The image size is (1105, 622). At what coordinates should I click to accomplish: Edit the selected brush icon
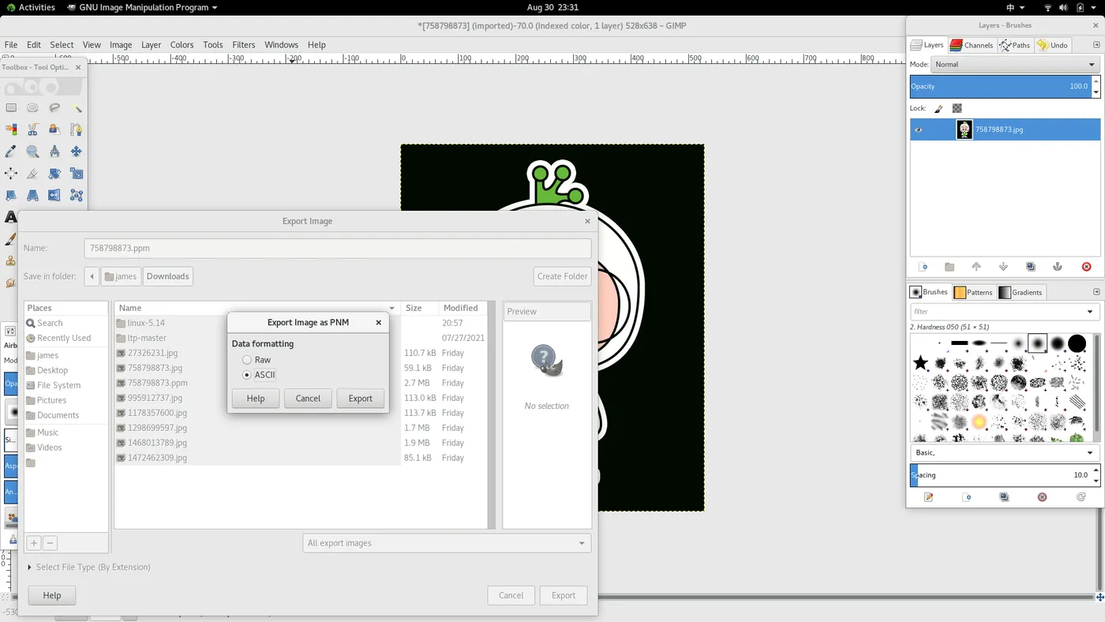[929, 497]
